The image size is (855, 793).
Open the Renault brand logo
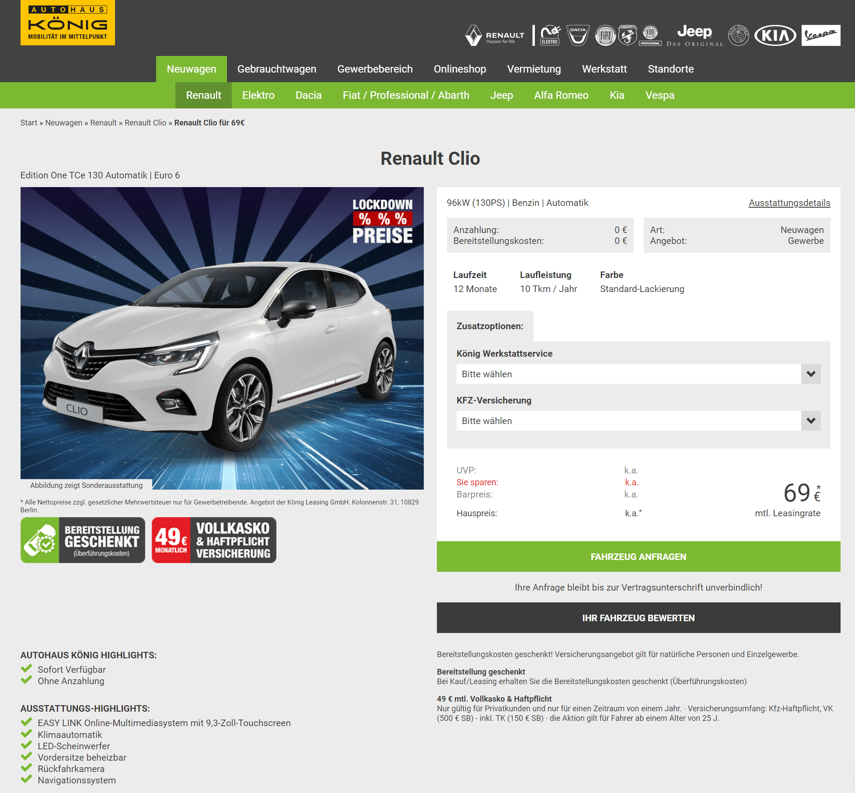(495, 35)
